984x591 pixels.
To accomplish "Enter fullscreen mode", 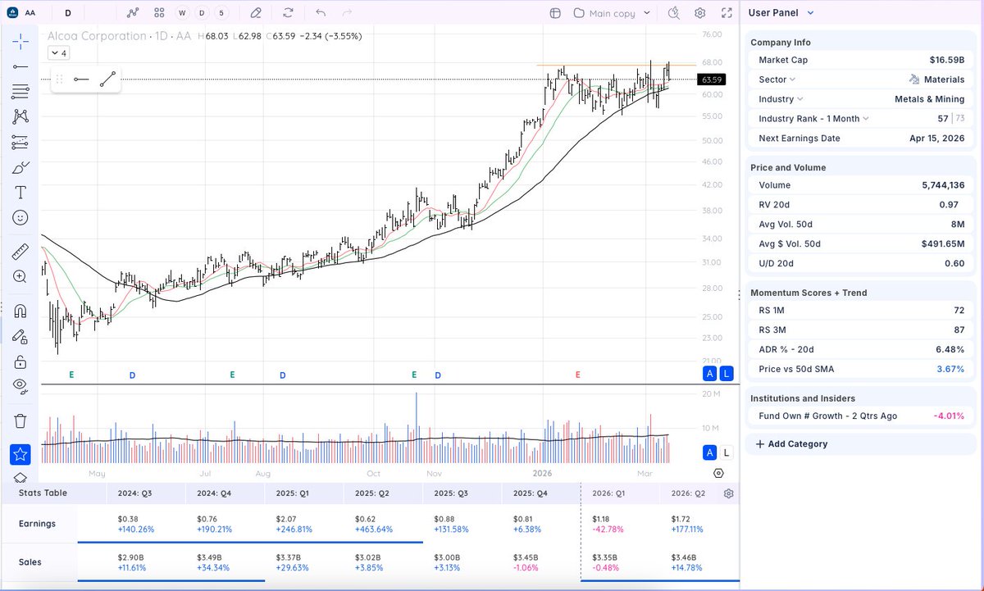I will pos(726,13).
